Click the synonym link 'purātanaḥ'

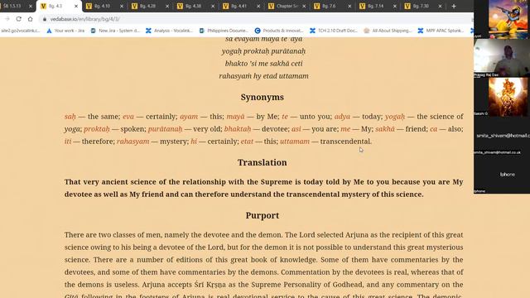(x=165, y=129)
